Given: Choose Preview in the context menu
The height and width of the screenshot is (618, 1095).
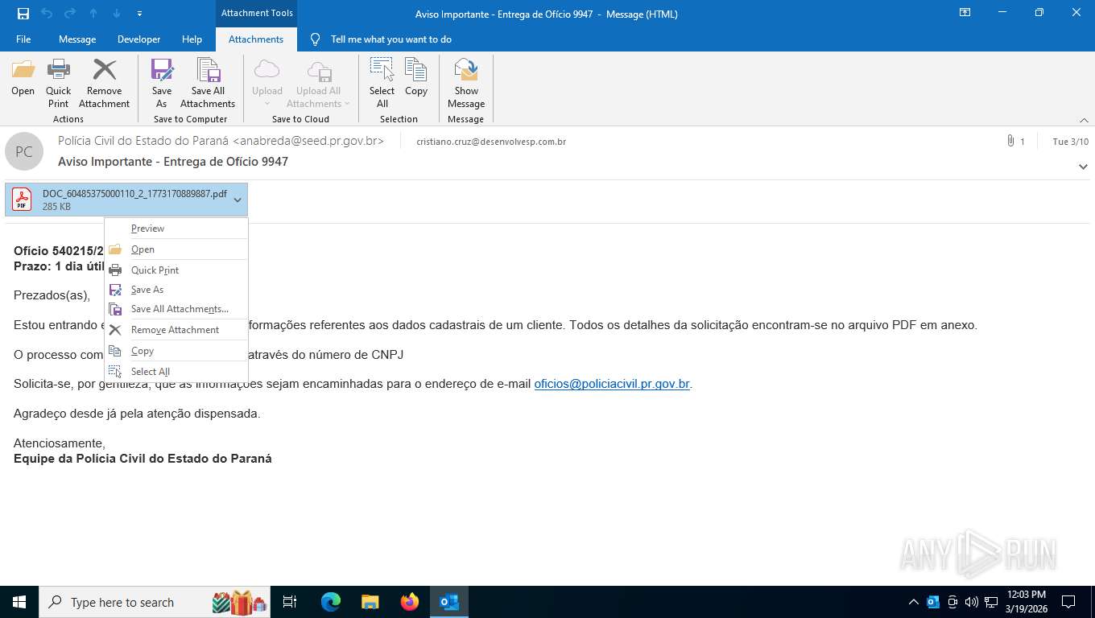Looking at the screenshot, I should 176,229.
